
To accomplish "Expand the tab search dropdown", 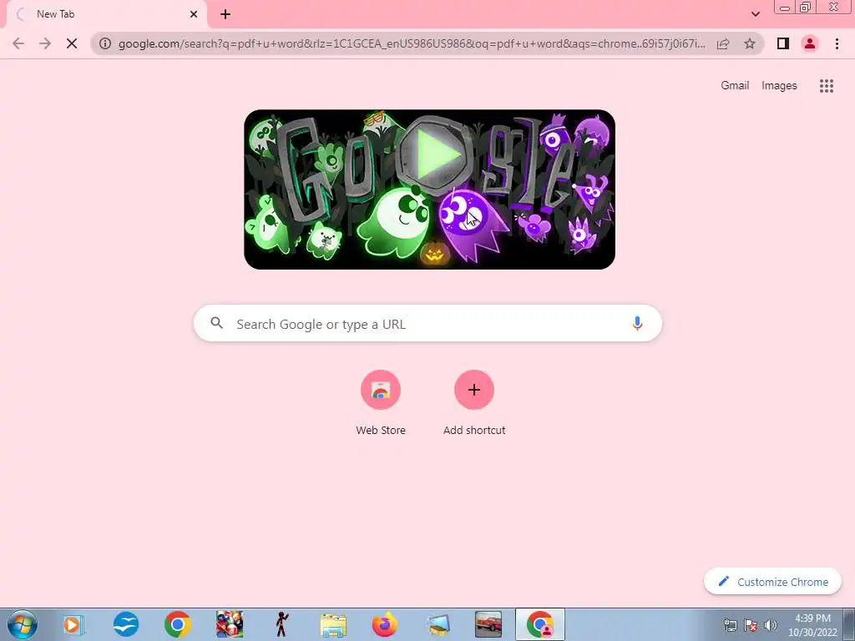I will 755,14.
